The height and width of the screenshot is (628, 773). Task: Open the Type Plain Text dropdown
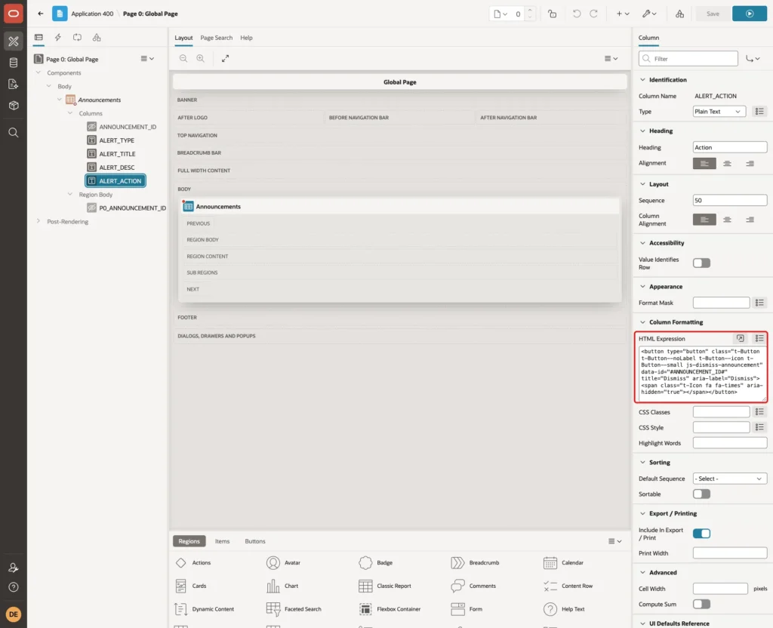click(x=719, y=112)
